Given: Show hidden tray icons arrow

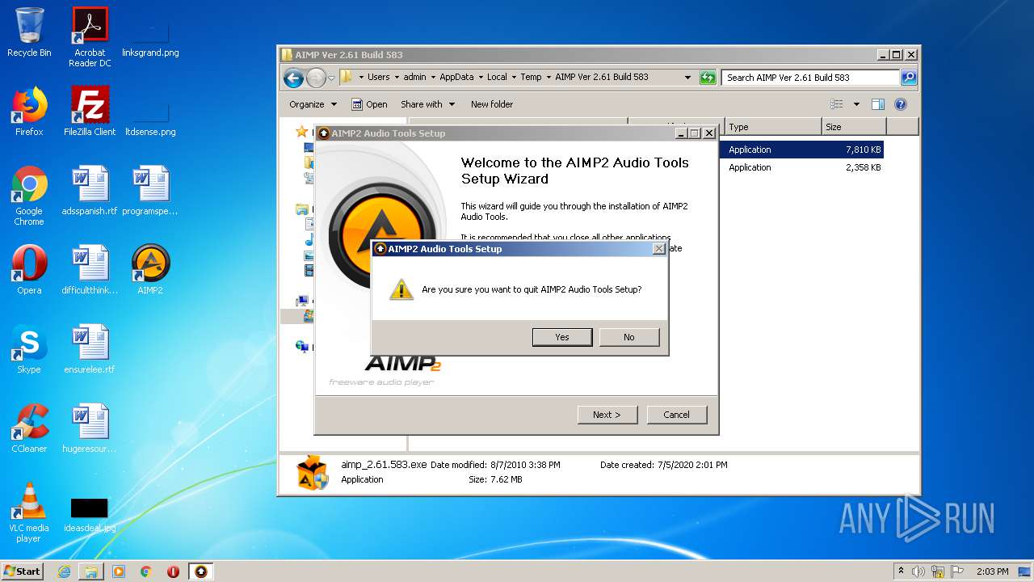Looking at the screenshot, I should coord(901,571).
